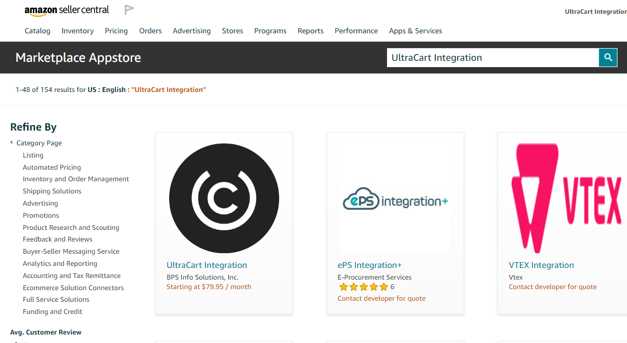Filter by Promotions category
The width and height of the screenshot is (627, 343).
pos(41,215)
